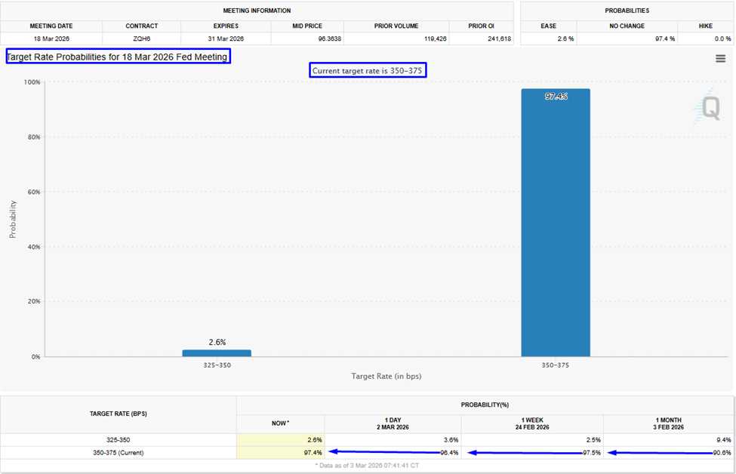Select the ZQH6 contract cell
The height and width of the screenshot is (474, 736).
(141, 38)
